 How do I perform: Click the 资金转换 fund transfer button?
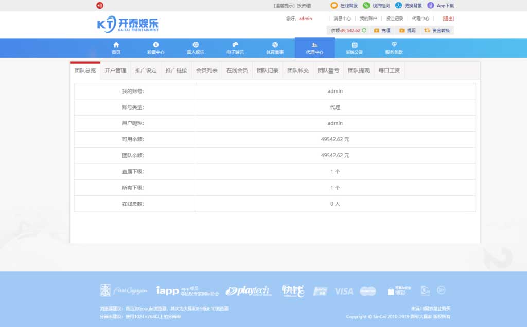tap(437, 30)
